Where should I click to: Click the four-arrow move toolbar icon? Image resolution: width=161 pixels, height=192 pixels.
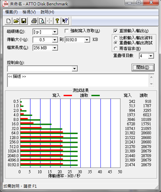[x=50, y=21]
